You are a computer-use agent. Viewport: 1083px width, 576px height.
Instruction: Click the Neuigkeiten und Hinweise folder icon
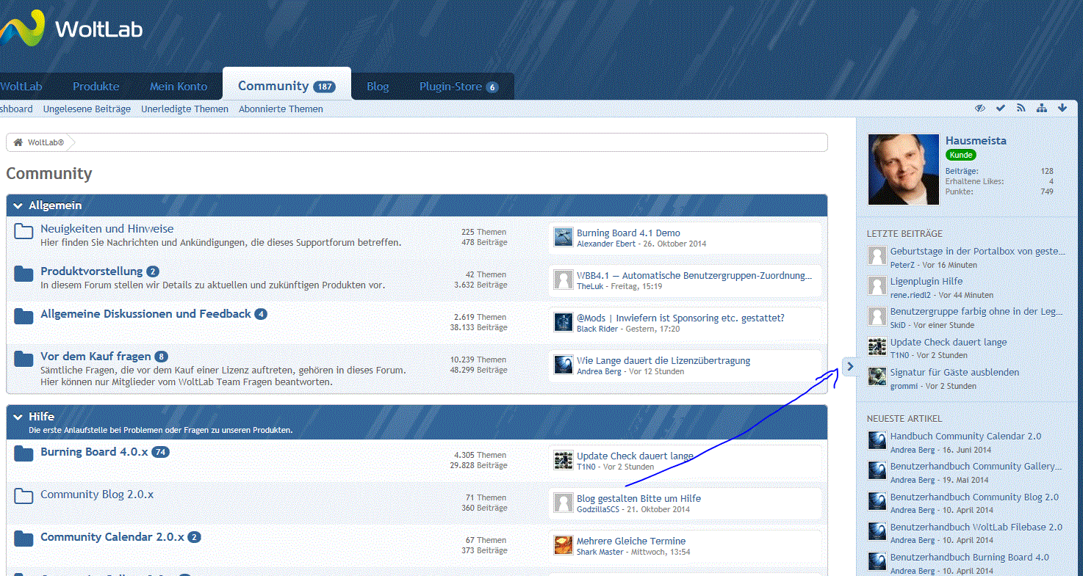click(24, 232)
